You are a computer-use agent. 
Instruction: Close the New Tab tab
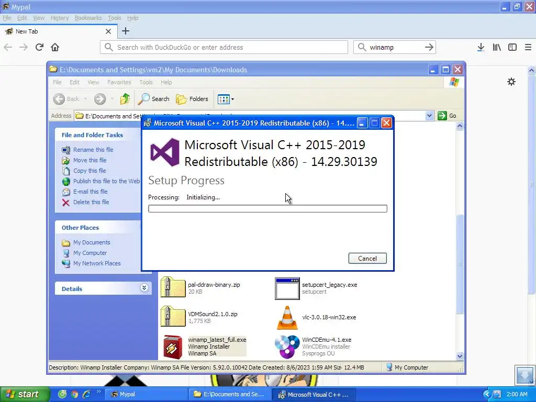click(x=108, y=31)
